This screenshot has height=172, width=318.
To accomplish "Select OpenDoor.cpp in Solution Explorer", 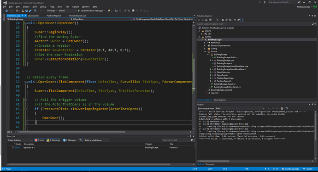I will tap(223, 72).
